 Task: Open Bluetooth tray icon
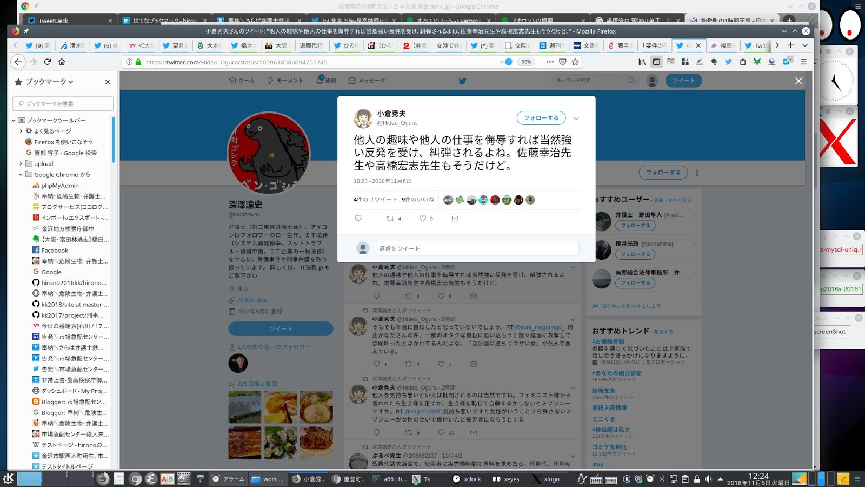coord(662,479)
